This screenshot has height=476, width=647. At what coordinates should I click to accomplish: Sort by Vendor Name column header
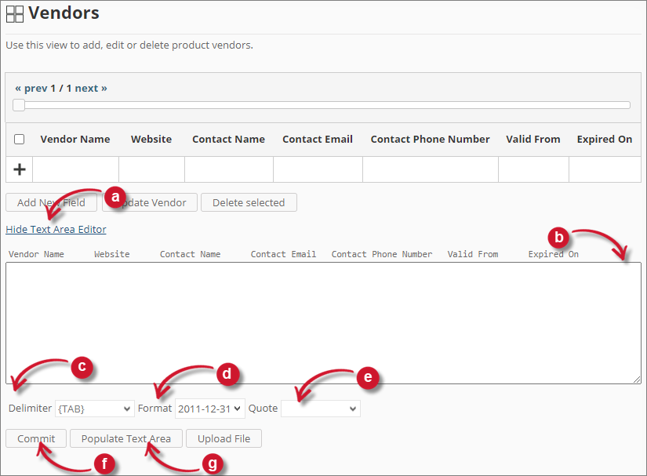[x=75, y=139]
